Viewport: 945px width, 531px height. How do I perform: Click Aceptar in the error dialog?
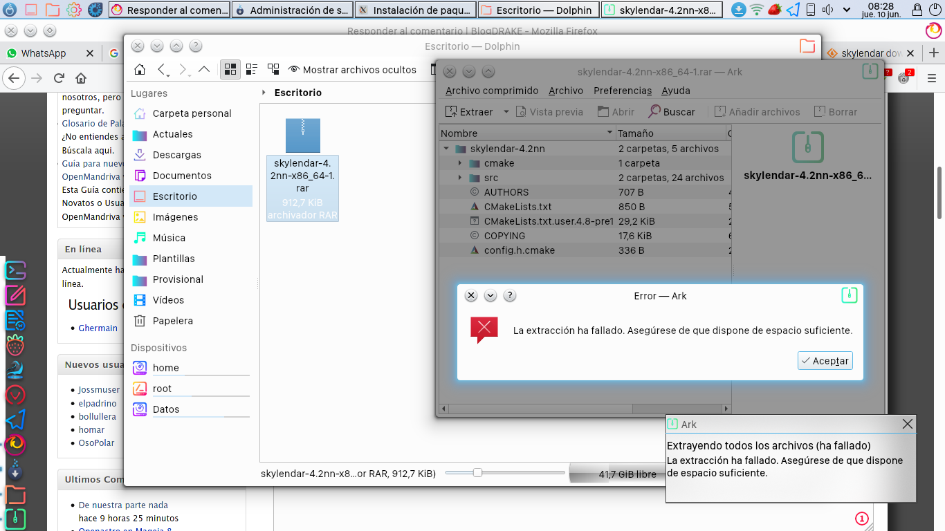(x=825, y=361)
